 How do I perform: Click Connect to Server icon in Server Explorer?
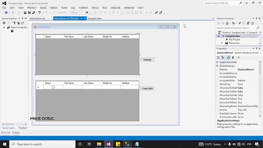pyautogui.click(x=18, y=23)
